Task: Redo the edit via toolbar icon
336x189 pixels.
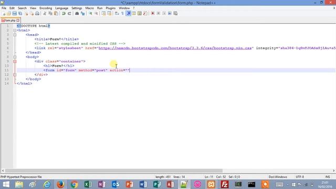Action: point(69,14)
